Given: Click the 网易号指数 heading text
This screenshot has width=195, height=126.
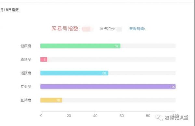Looking at the screenshot, I should coord(66,29).
